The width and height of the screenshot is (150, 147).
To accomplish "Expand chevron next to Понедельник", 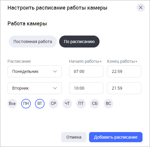I will coord(55,71).
